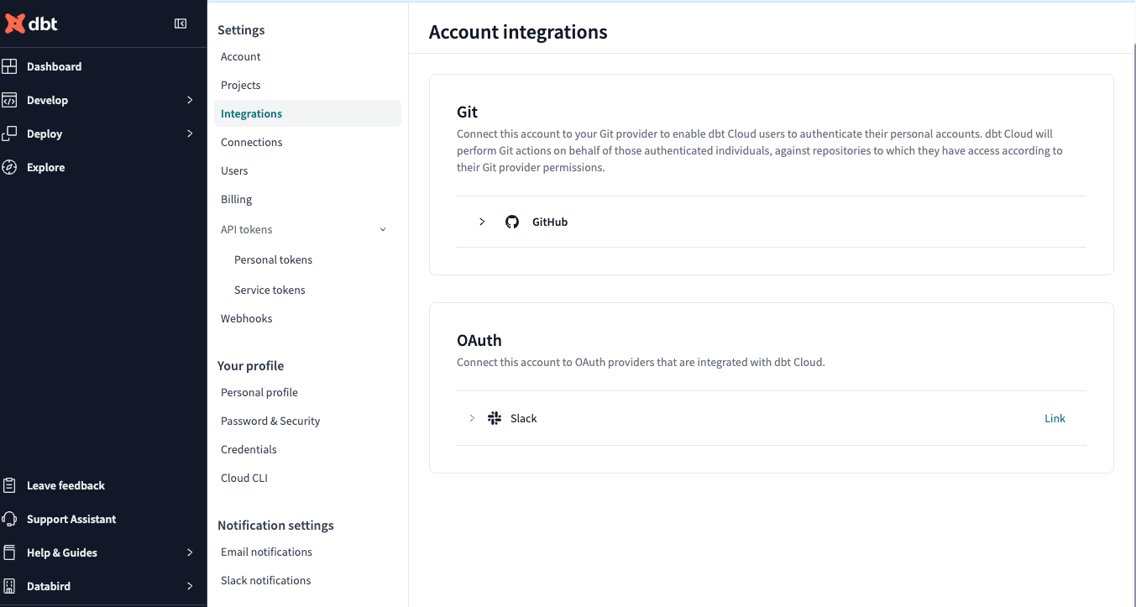Open Webhooks settings
The image size is (1136, 607).
[247, 318]
